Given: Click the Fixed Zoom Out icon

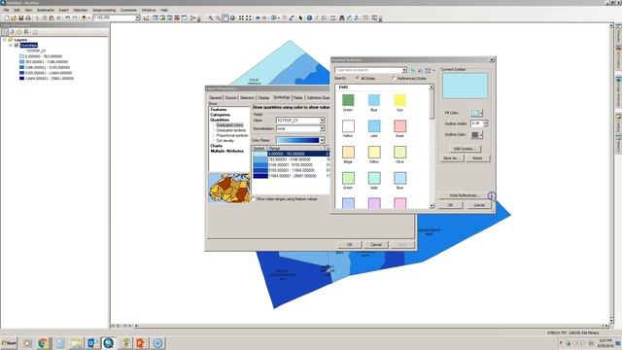Looking at the screenshot, I should point(249,17).
